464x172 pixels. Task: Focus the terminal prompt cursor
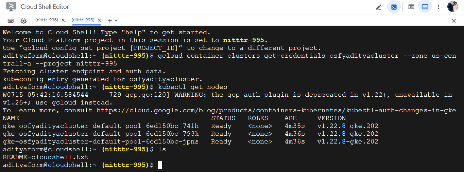[160, 165]
